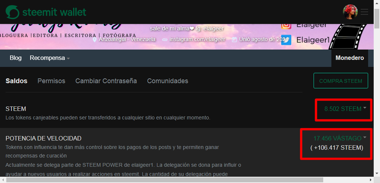Go to the Blog section
380x183 pixels.
tap(16, 58)
